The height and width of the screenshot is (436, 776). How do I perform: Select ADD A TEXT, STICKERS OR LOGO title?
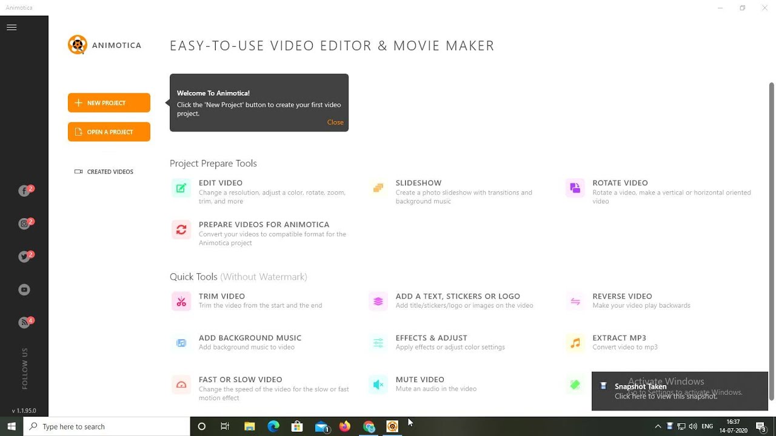click(x=458, y=297)
